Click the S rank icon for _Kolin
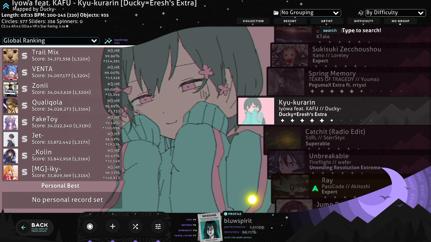 [x=25, y=156]
